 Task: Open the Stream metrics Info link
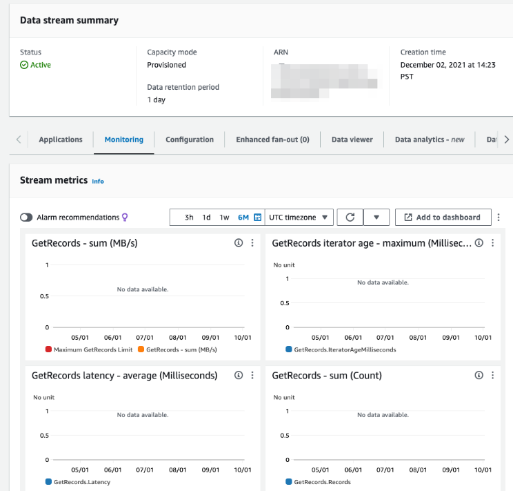pos(98,181)
